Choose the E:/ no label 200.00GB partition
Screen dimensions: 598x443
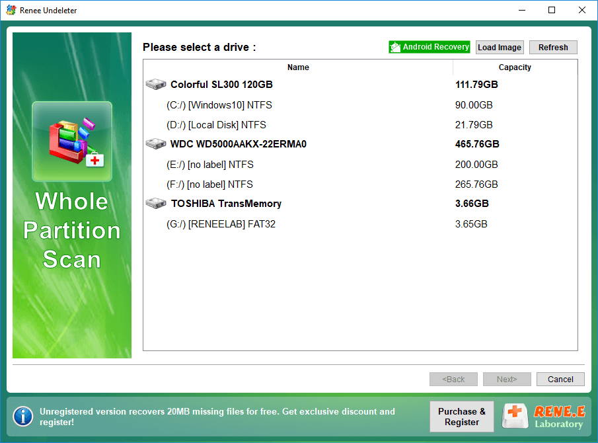[x=210, y=165]
